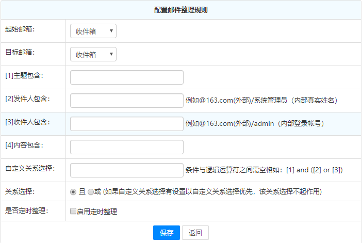
Task: Enable the 启用定时整理 checkbox
Action: tap(73, 212)
